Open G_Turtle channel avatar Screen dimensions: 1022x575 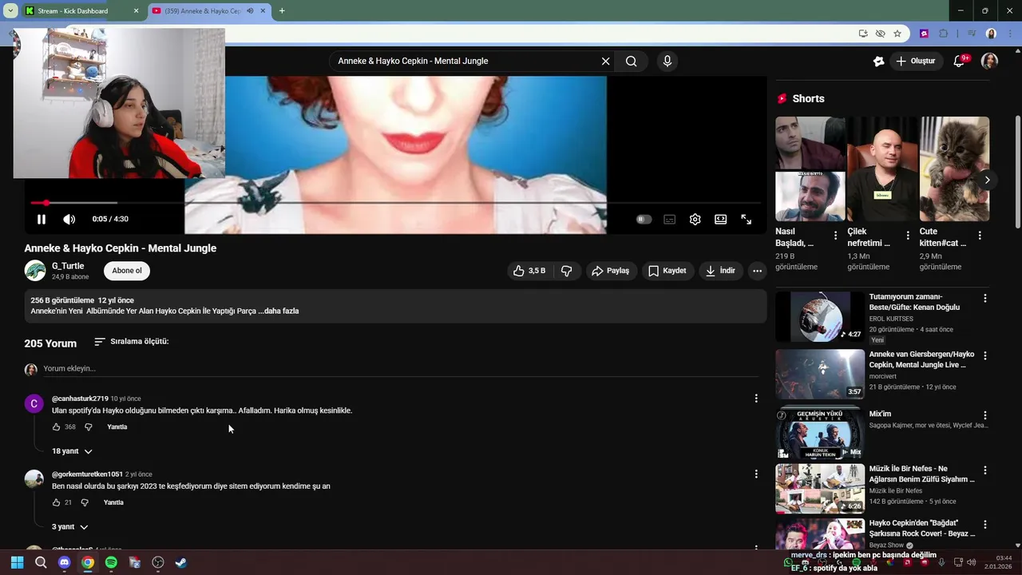coord(35,271)
